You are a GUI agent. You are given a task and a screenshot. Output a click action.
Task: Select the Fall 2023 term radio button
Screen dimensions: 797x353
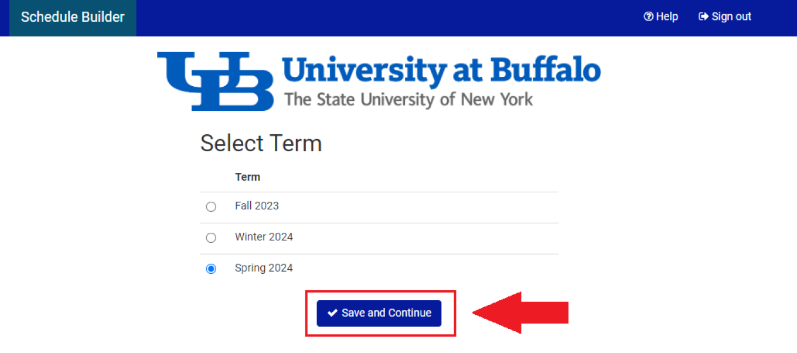pos(211,206)
